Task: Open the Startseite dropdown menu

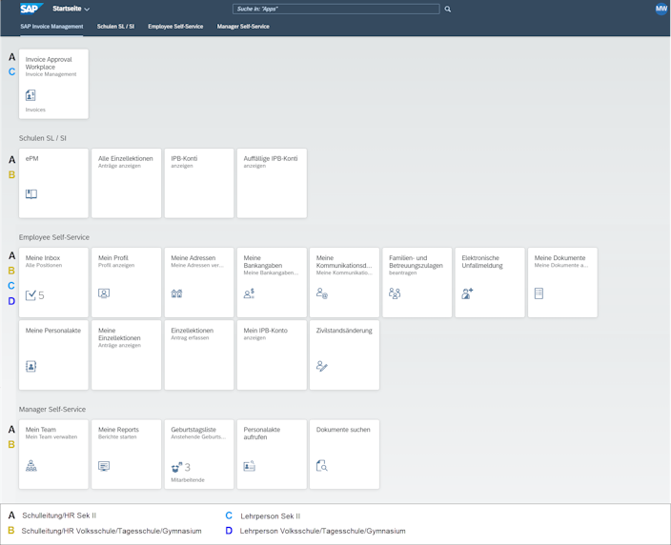Action: [x=71, y=9]
